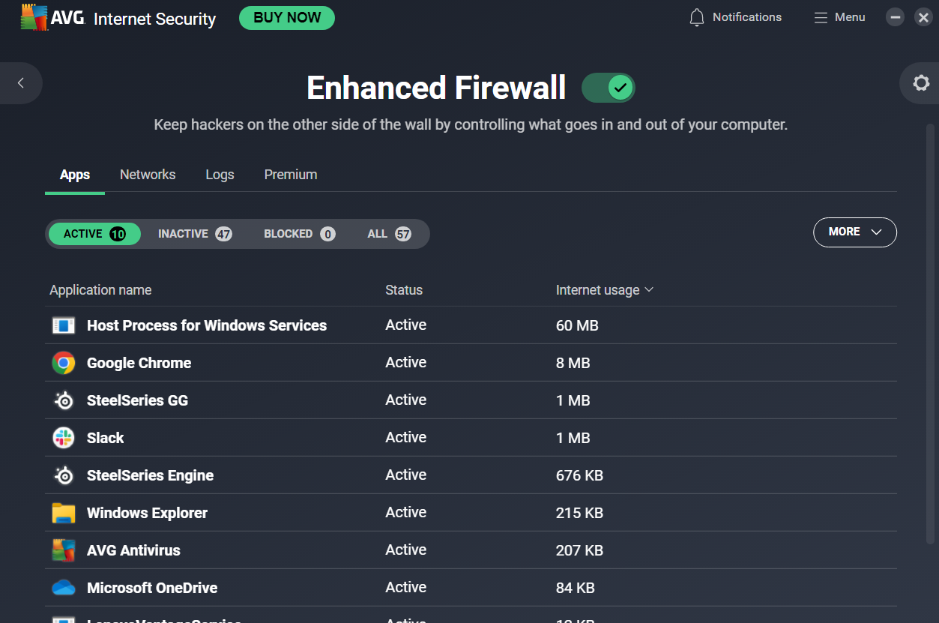Click the Windows Explorer folder icon

64,513
